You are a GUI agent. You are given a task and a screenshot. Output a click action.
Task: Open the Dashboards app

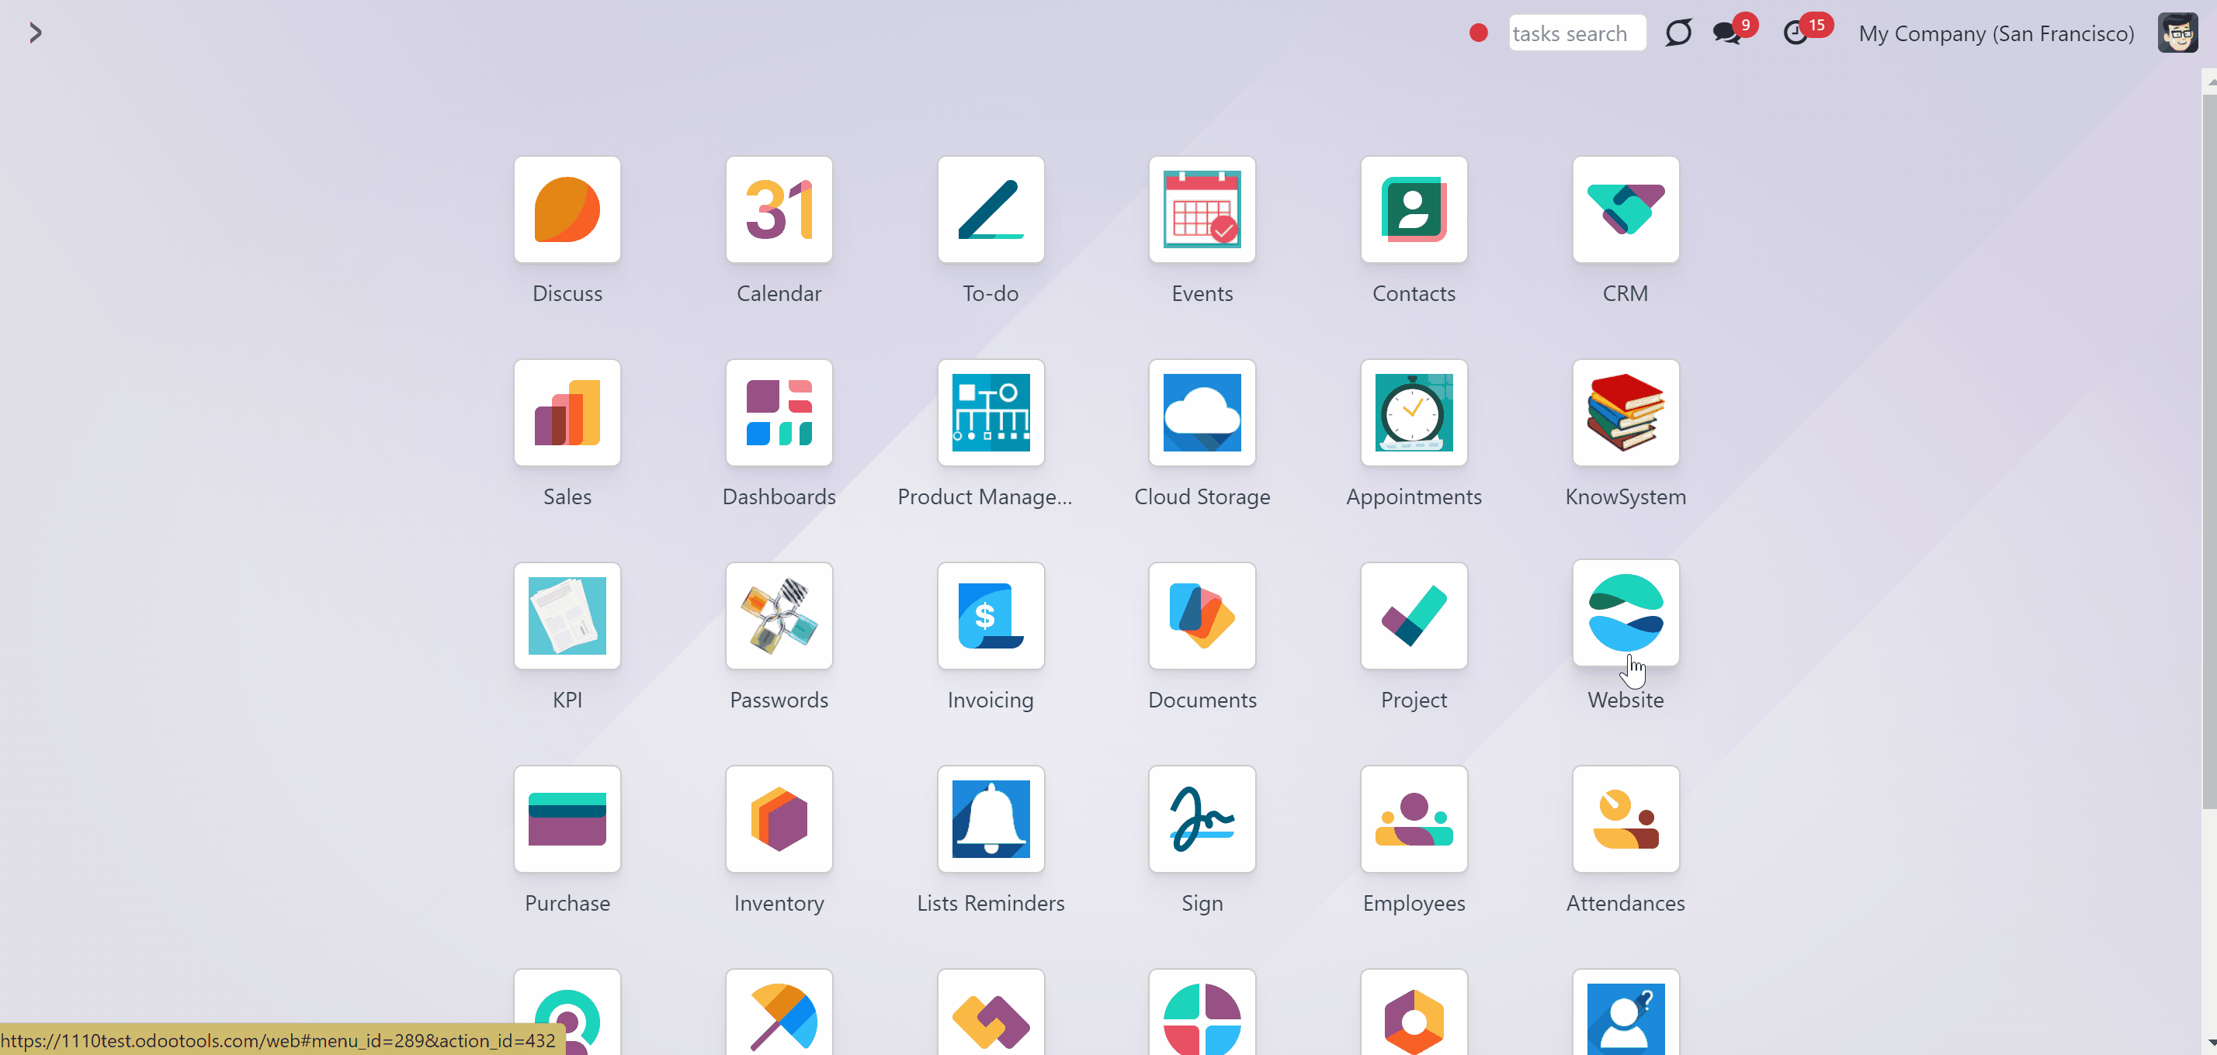(x=779, y=413)
